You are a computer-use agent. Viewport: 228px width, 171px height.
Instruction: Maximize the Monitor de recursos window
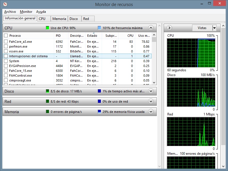pyautogui.click(x=209, y=3)
